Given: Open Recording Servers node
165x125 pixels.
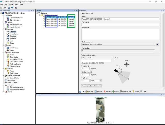Looking at the screenshot, I should [16, 24].
